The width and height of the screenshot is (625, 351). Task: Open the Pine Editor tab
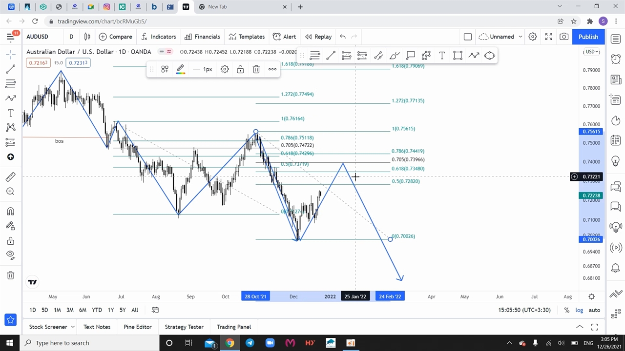point(138,327)
